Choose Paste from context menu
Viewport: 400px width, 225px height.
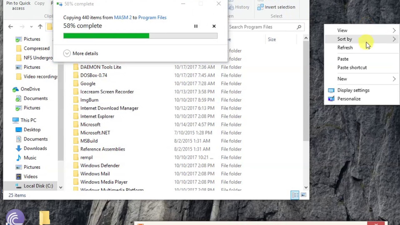tap(362, 59)
